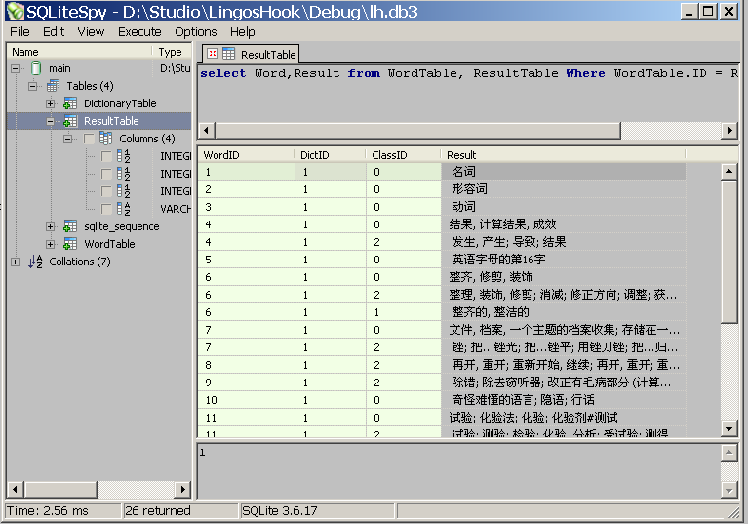Viewport: 748px width, 524px height.
Task: Open the Edit menu
Action: 54,32
